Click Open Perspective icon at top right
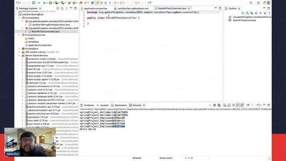 click(x=258, y=3)
